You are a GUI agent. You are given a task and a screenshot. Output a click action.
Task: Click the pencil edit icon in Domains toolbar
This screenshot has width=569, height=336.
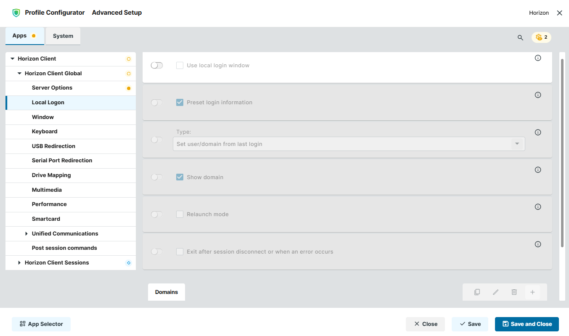495,292
